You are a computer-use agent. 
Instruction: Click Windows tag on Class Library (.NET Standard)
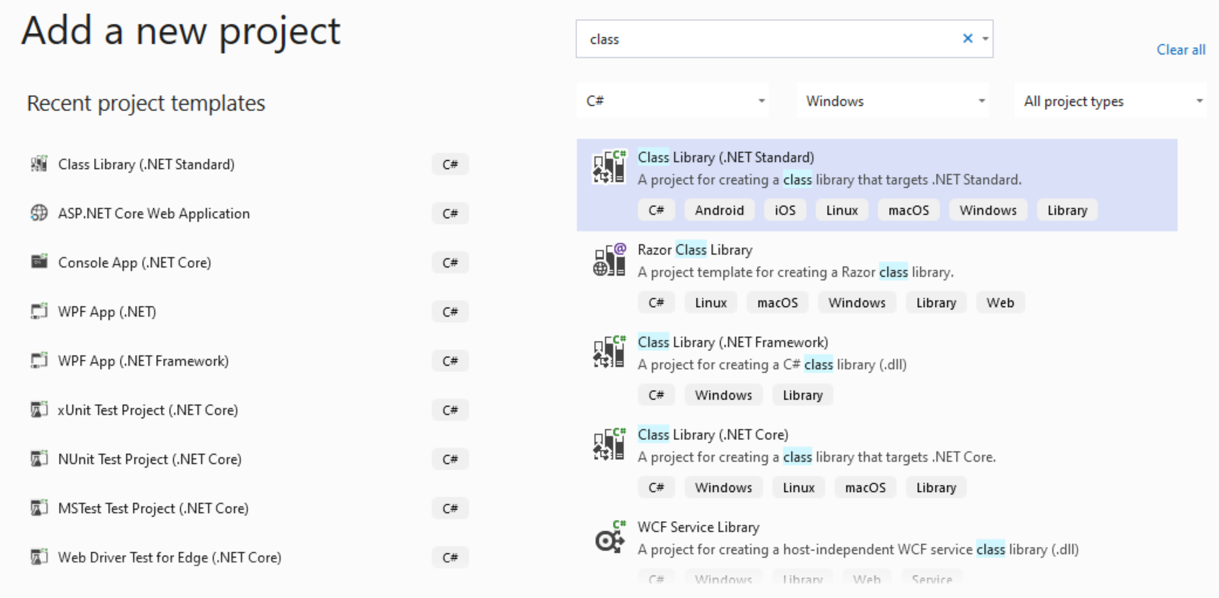pos(988,210)
